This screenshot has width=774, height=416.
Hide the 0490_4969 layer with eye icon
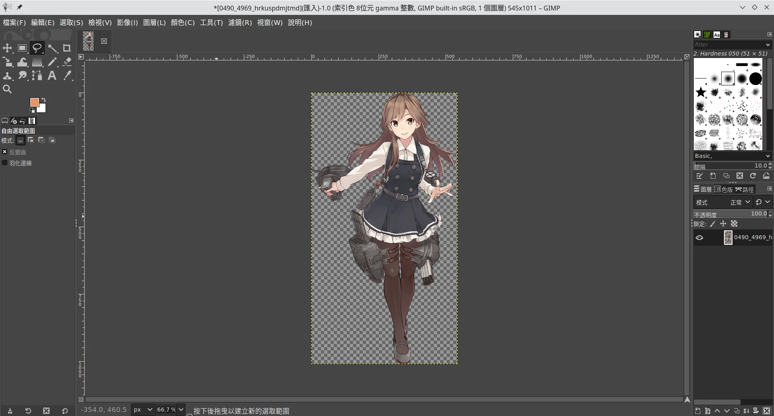[699, 238]
